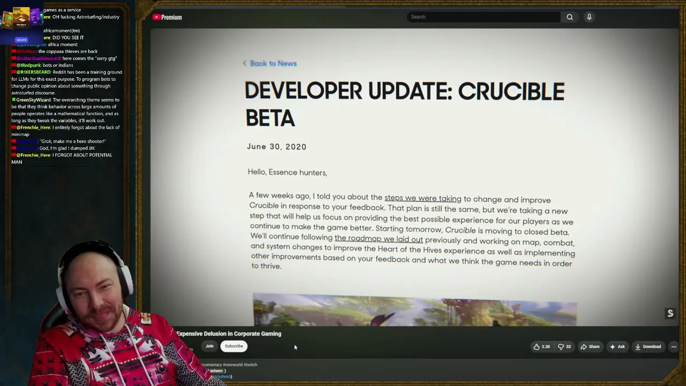
Task: Click the GreenSkyWizard username in chat
Action: pyautogui.click(x=34, y=100)
